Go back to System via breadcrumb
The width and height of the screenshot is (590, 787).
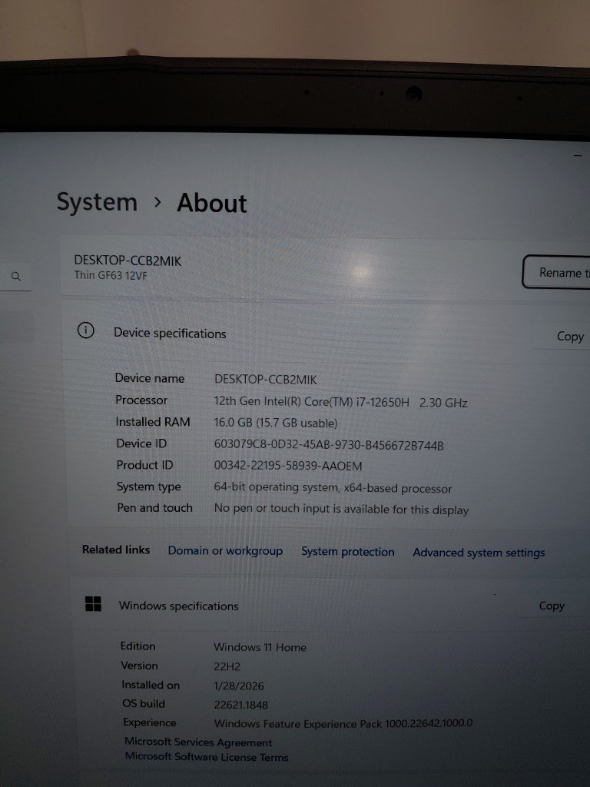pos(97,202)
